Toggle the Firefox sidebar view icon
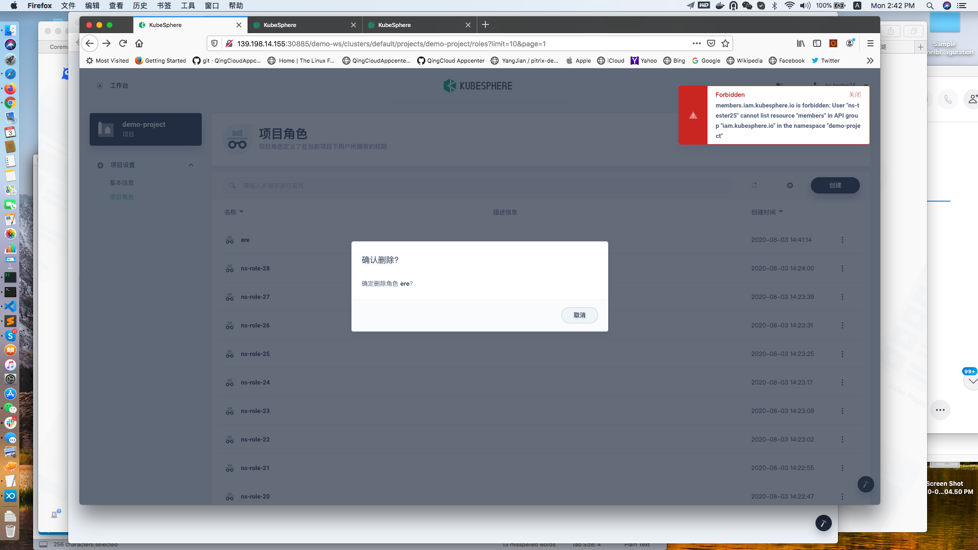 [x=817, y=43]
